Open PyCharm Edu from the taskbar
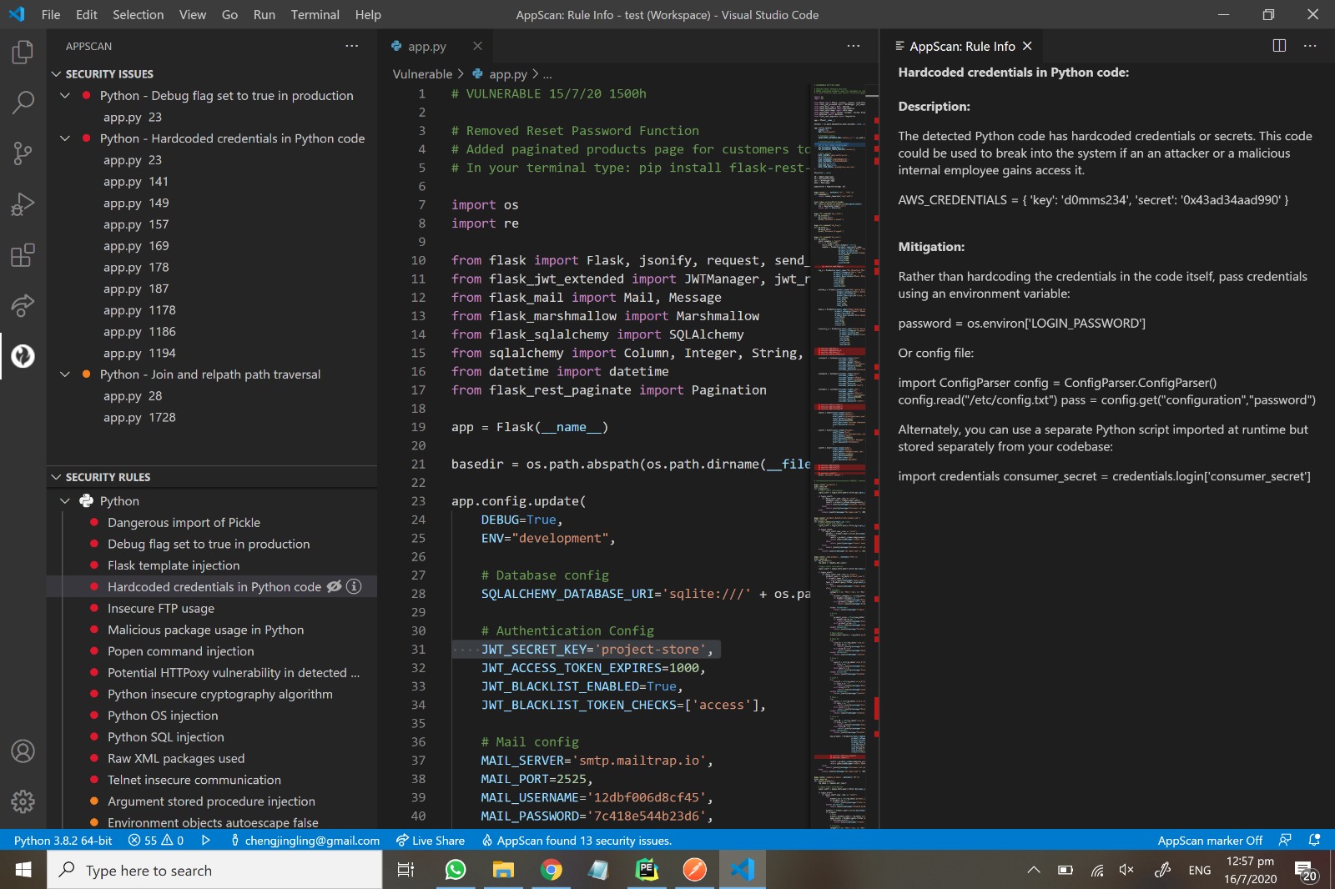The width and height of the screenshot is (1335, 889). click(647, 870)
